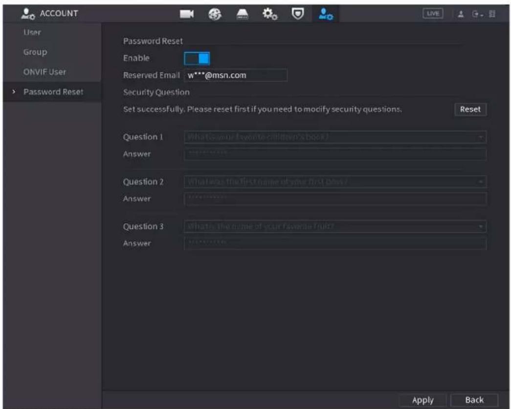Click the 'Set successfully' message text
The height and width of the screenshot is (409, 511).
point(262,109)
